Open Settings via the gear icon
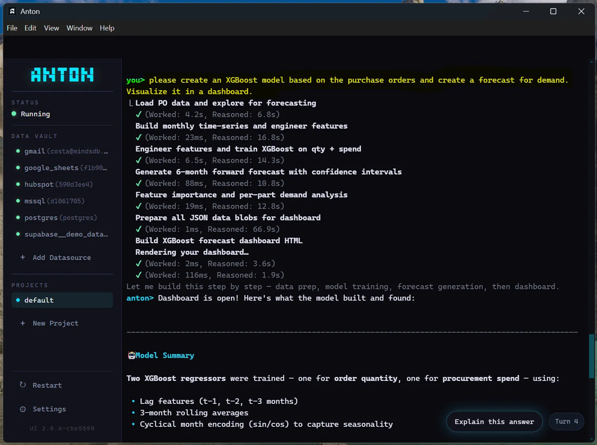Screen dimensions: 597x445 [23, 409]
